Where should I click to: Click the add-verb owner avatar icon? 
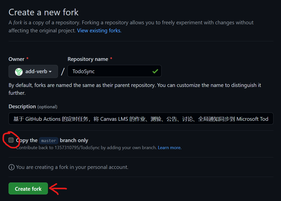coord(19,72)
